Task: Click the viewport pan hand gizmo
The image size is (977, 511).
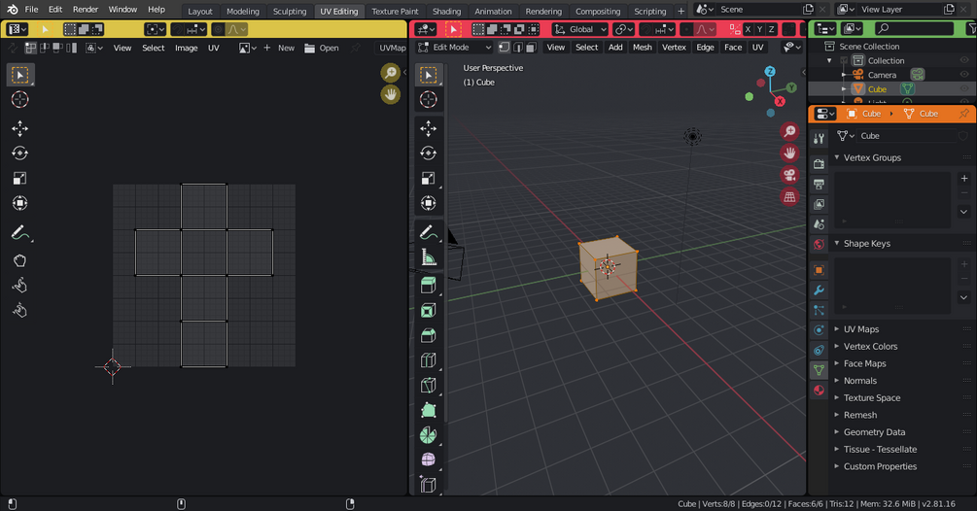Action: point(789,153)
